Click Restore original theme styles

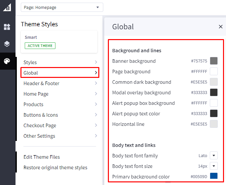(55, 168)
